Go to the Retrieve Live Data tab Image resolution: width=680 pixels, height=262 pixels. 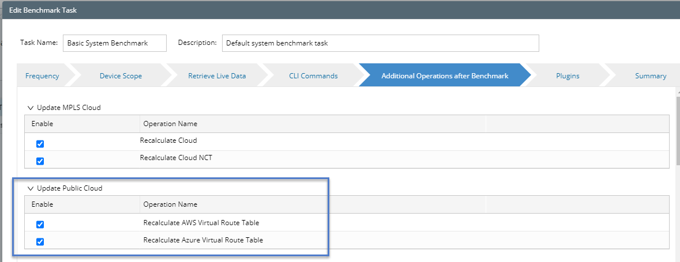coord(216,76)
